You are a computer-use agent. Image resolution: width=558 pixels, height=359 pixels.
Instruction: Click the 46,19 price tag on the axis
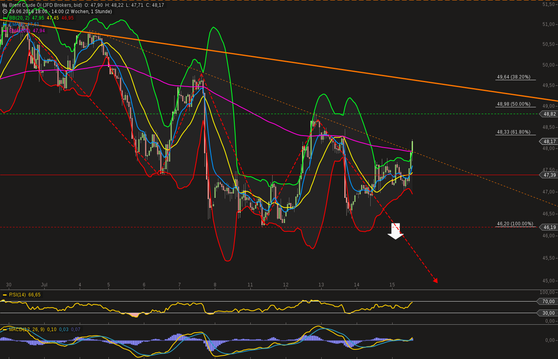coord(548,227)
